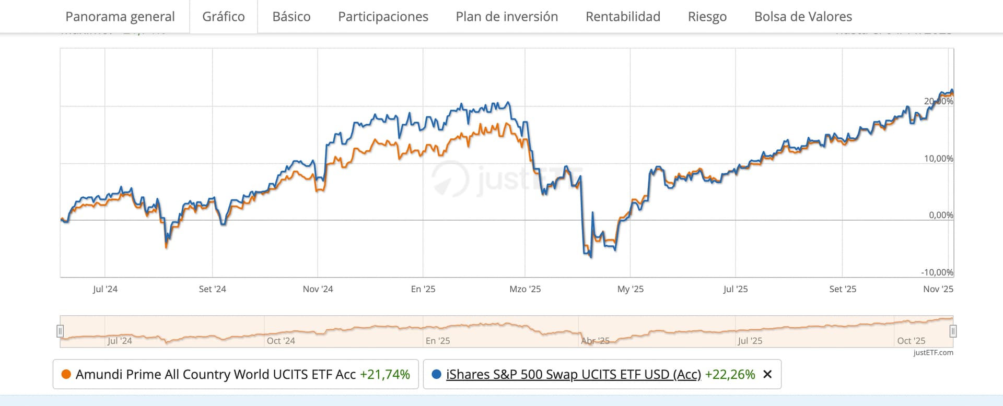1003x406 pixels.
Task: Grab the left range handle of the navigator
Action: (x=60, y=331)
